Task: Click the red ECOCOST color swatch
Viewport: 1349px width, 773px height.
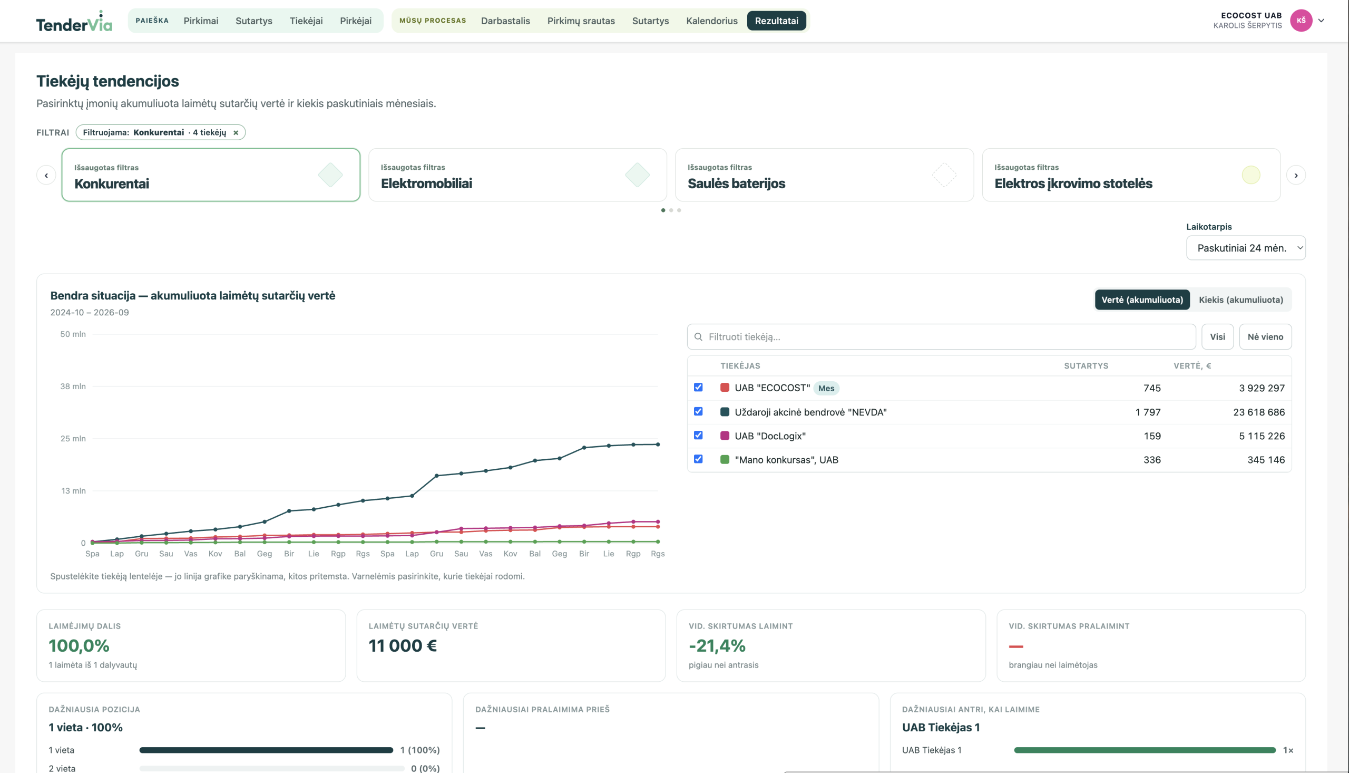Action: (x=725, y=388)
